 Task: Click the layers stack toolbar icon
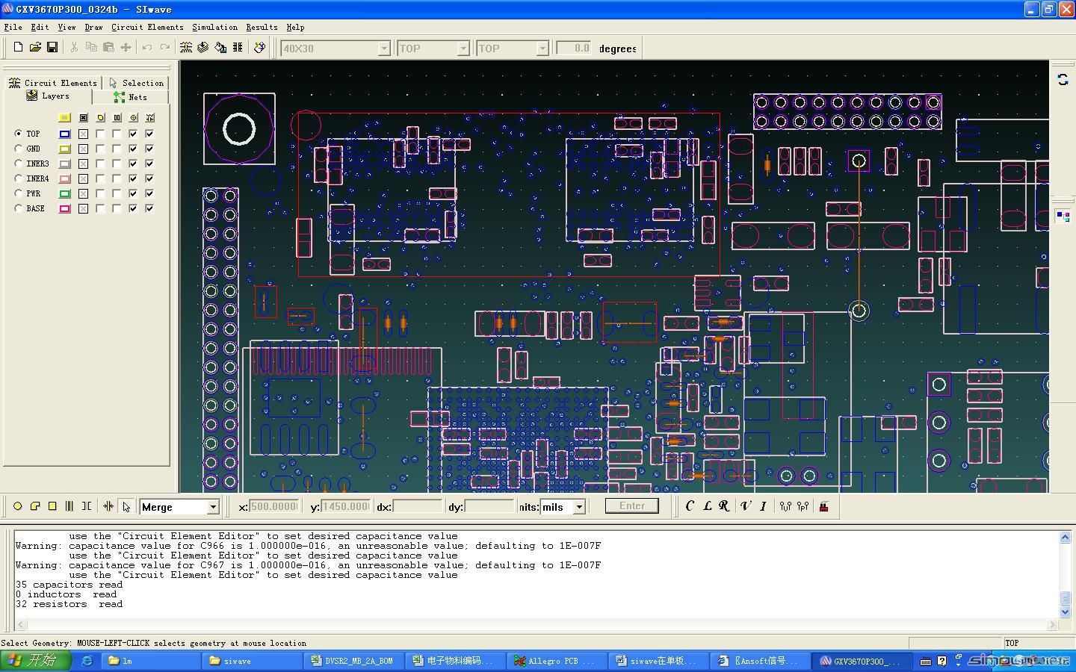pyautogui.click(x=202, y=48)
